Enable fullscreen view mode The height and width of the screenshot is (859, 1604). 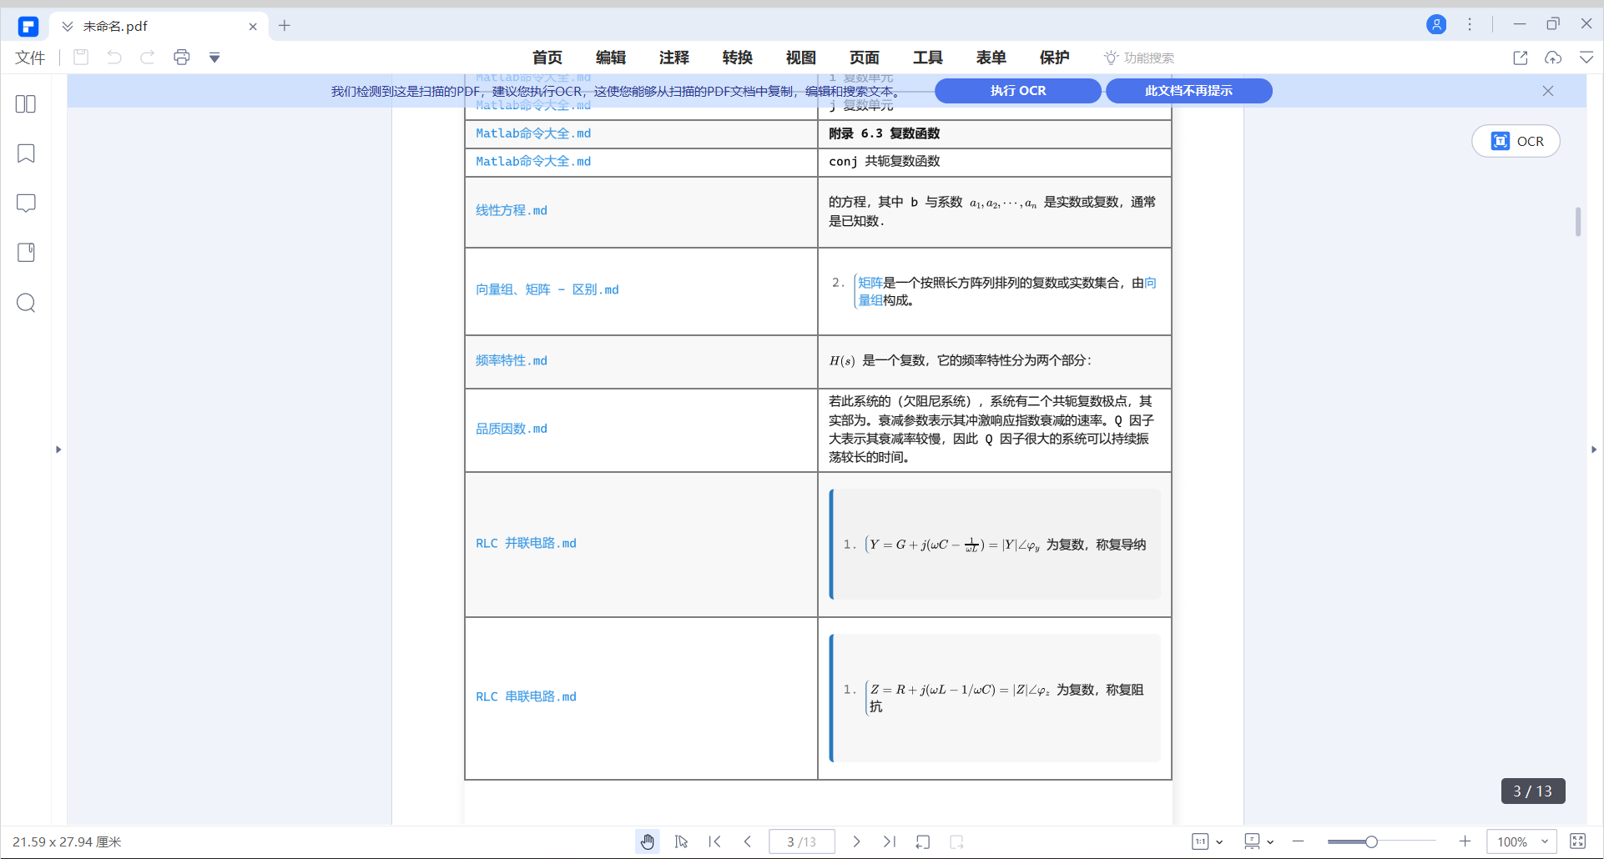(x=1576, y=841)
